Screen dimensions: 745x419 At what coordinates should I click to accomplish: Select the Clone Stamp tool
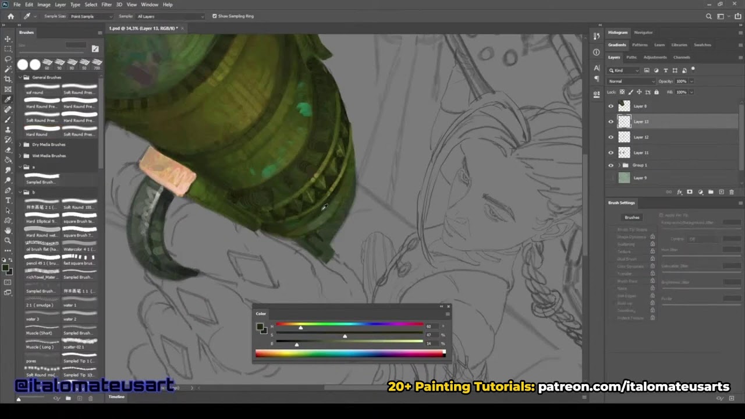coord(8,130)
